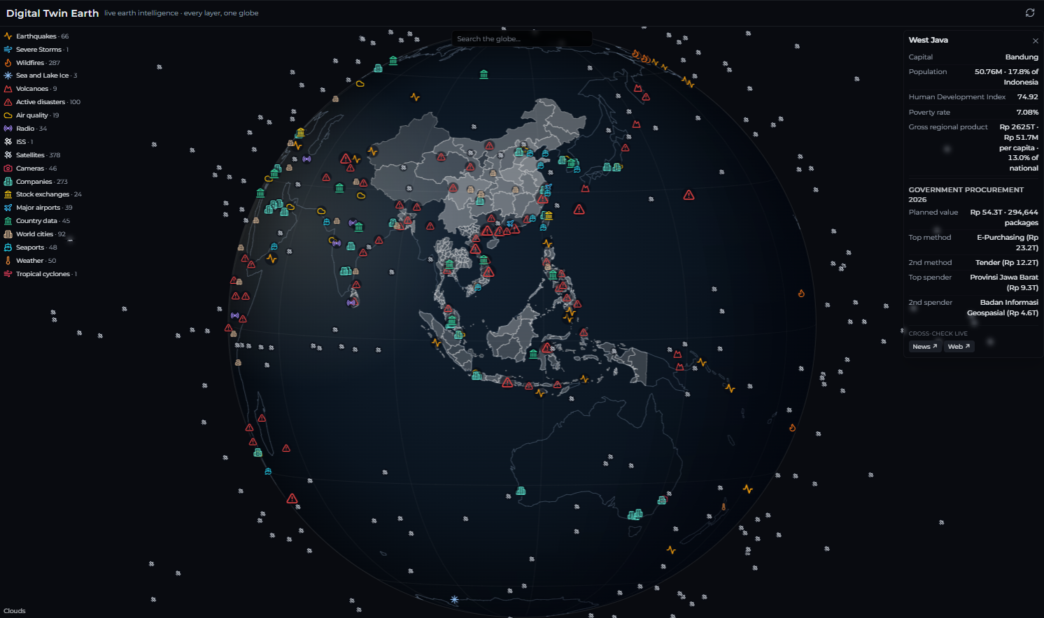Toggle the Active disasters warning icon
1044x618 pixels.
point(8,102)
